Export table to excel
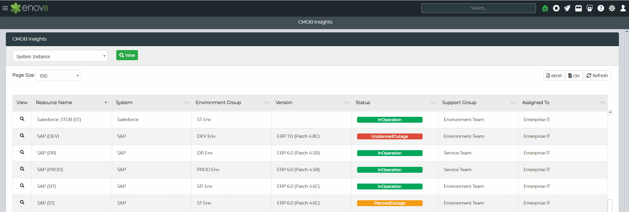Image resolution: width=629 pixels, height=212 pixels. pyautogui.click(x=554, y=76)
